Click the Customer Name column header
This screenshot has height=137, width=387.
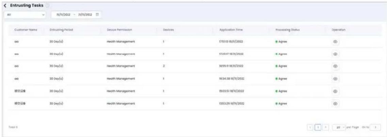pyautogui.click(x=26, y=30)
